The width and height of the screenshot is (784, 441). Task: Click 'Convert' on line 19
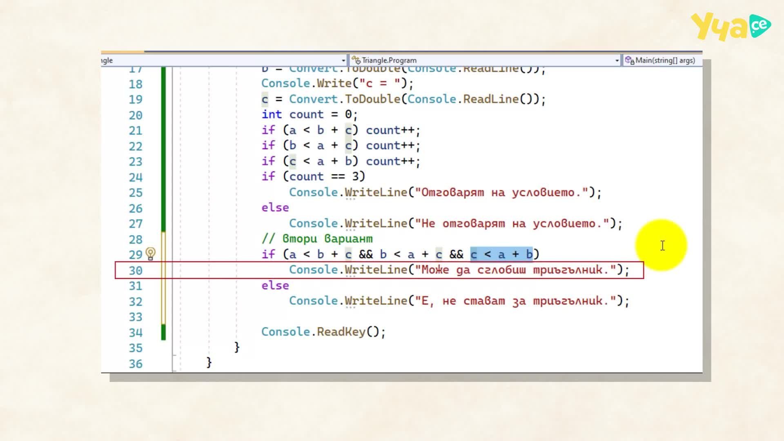(313, 99)
